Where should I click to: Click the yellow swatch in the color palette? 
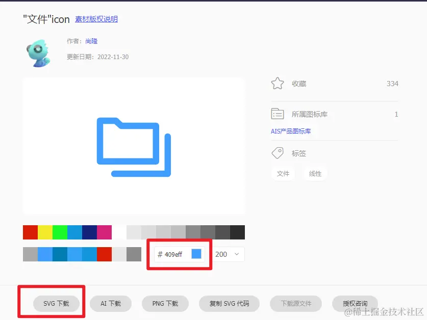(44, 232)
